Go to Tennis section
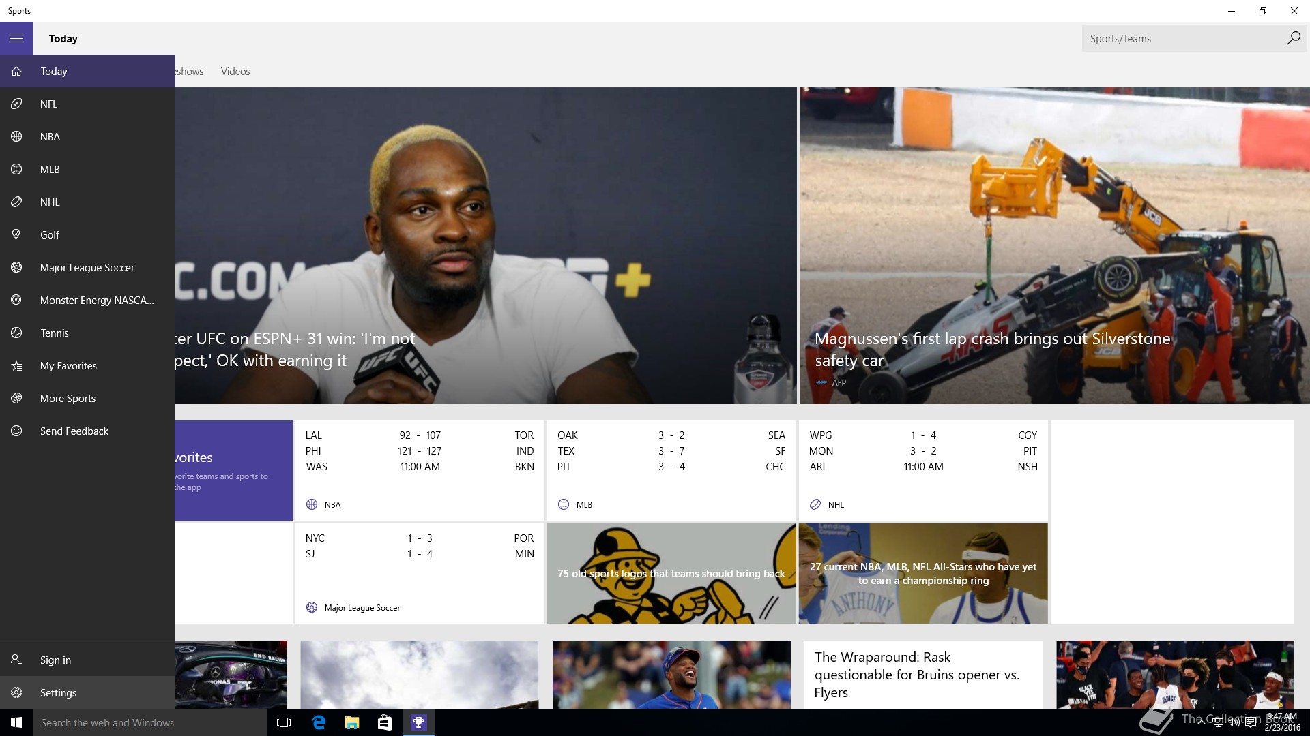The height and width of the screenshot is (736, 1310). [x=87, y=333]
